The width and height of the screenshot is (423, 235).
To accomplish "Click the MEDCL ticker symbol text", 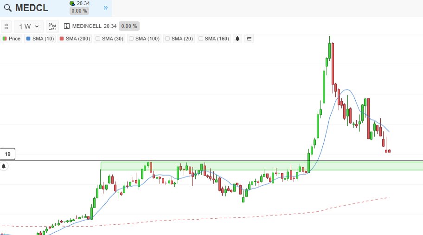I will tap(32, 8).
